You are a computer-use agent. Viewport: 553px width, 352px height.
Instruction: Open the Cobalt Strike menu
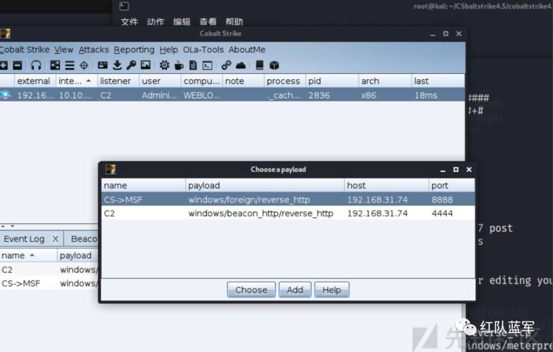click(x=25, y=50)
